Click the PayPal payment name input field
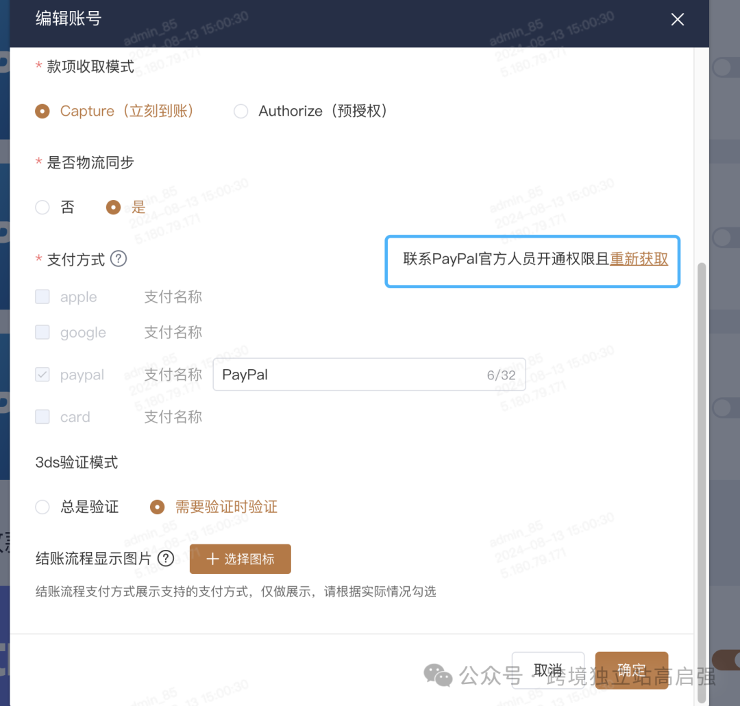740x706 pixels. [x=369, y=375]
